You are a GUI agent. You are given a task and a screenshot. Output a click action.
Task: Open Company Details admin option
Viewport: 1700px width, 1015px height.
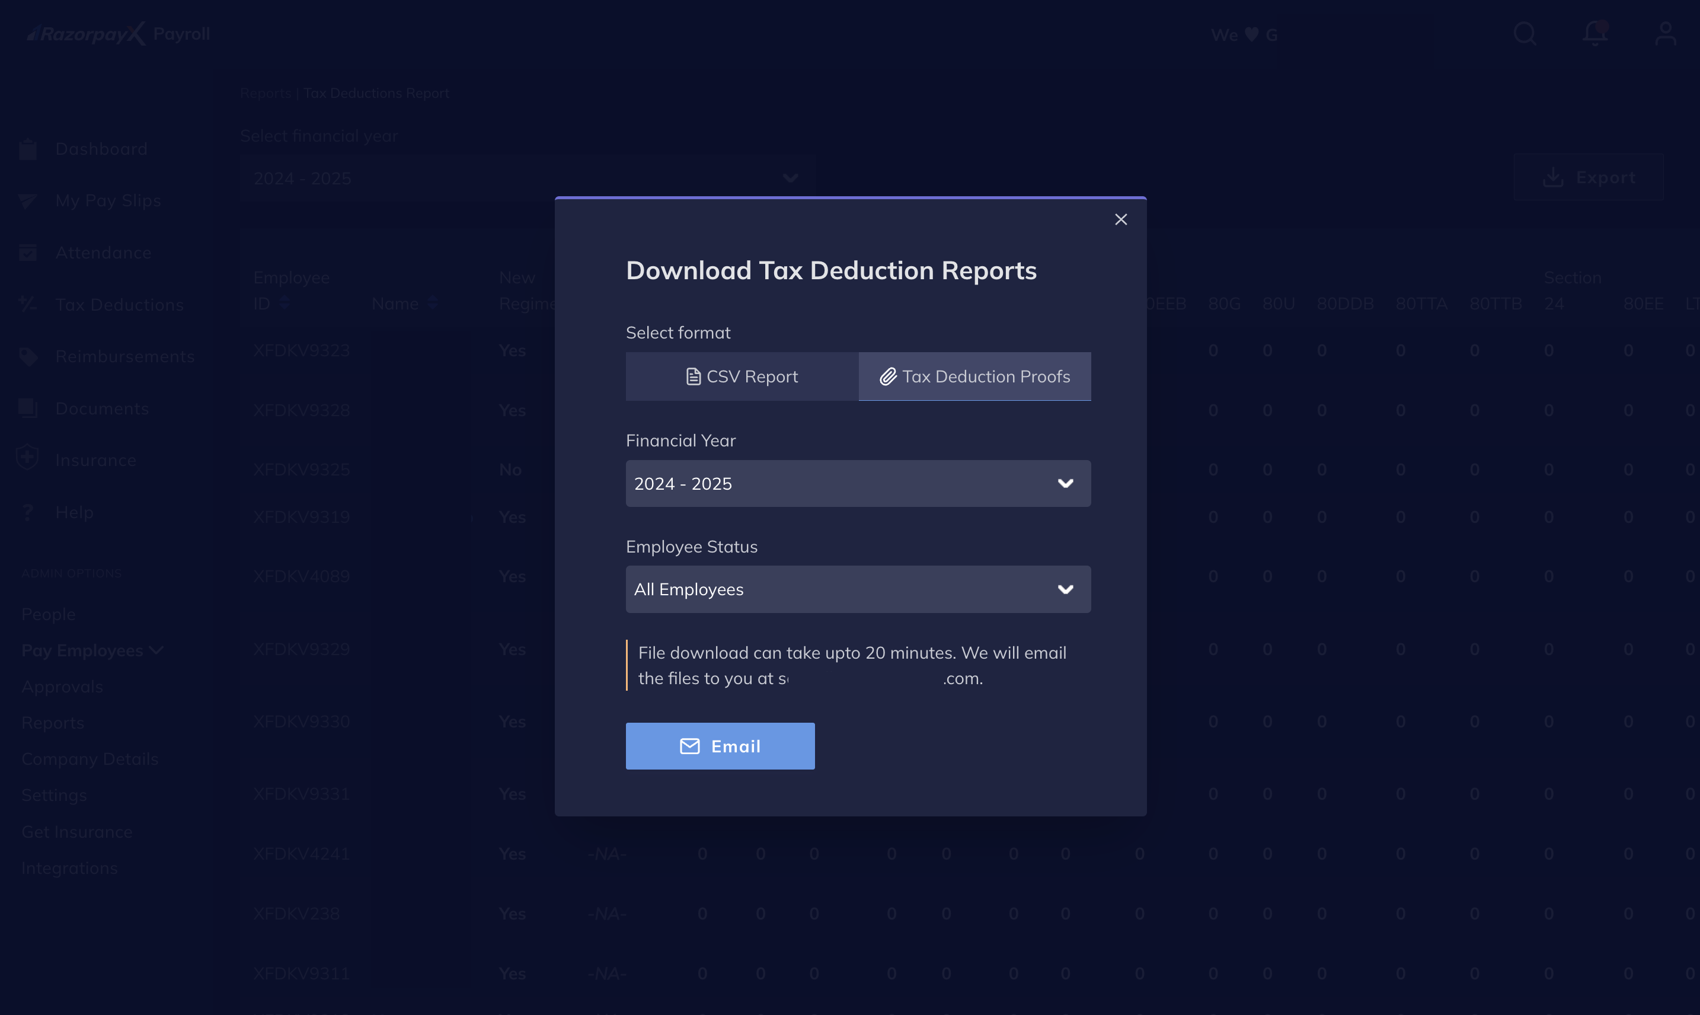pos(90,759)
